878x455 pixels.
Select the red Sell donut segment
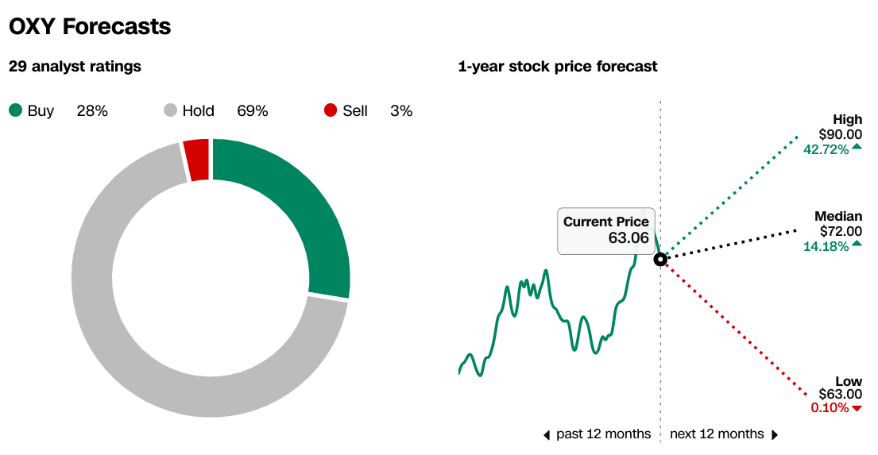point(196,160)
